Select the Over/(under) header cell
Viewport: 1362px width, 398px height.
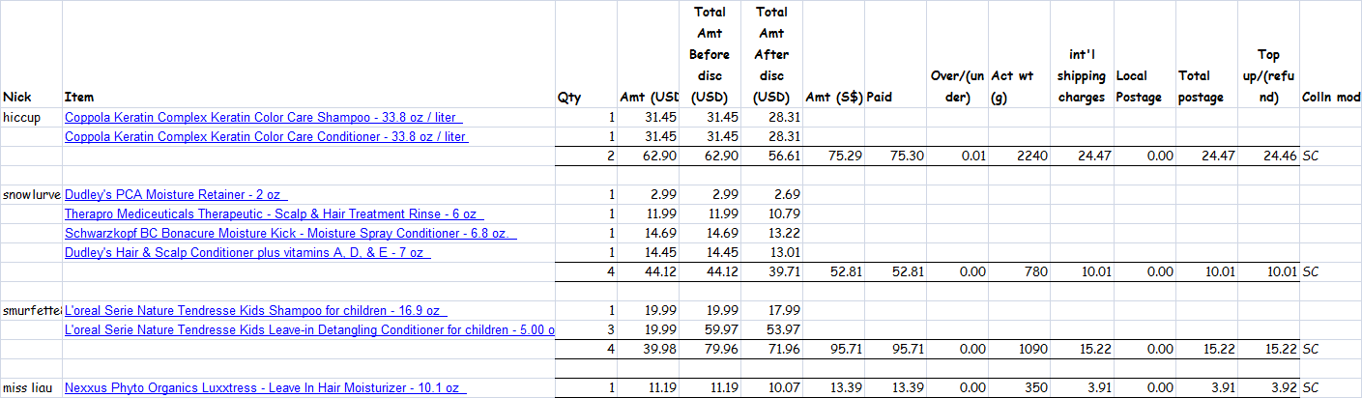tap(957, 54)
